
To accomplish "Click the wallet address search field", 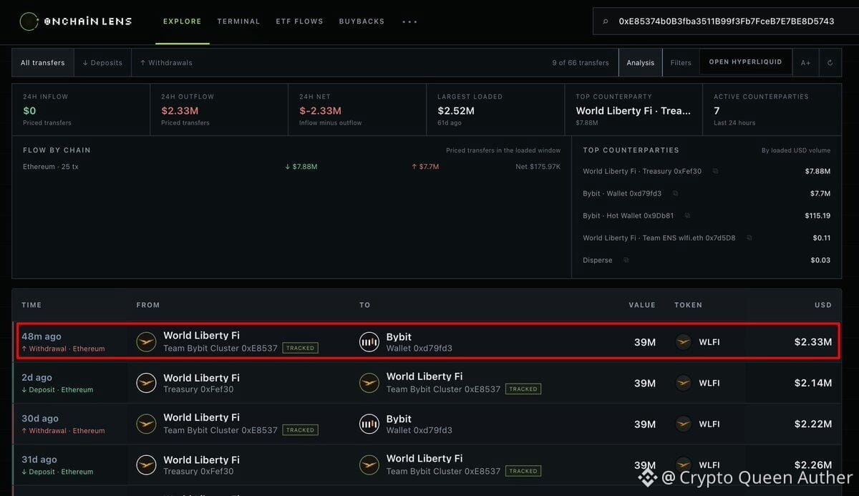I will click(726, 21).
